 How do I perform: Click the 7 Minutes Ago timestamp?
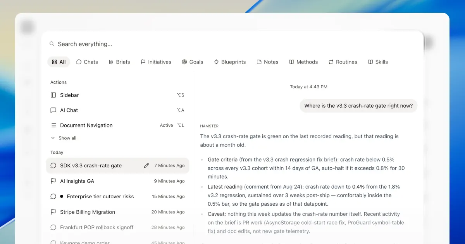pyautogui.click(x=169, y=165)
